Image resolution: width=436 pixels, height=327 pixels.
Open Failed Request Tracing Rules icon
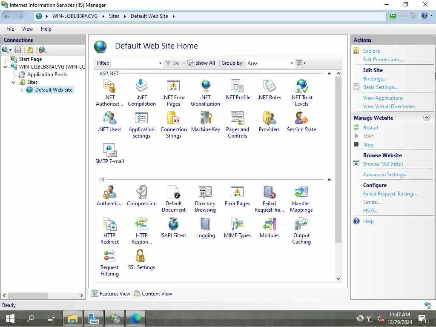coord(269,199)
